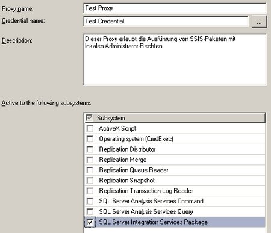Check the Replication Merge checkbox
The height and width of the screenshot is (233, 271).
(x=90, y=160)
